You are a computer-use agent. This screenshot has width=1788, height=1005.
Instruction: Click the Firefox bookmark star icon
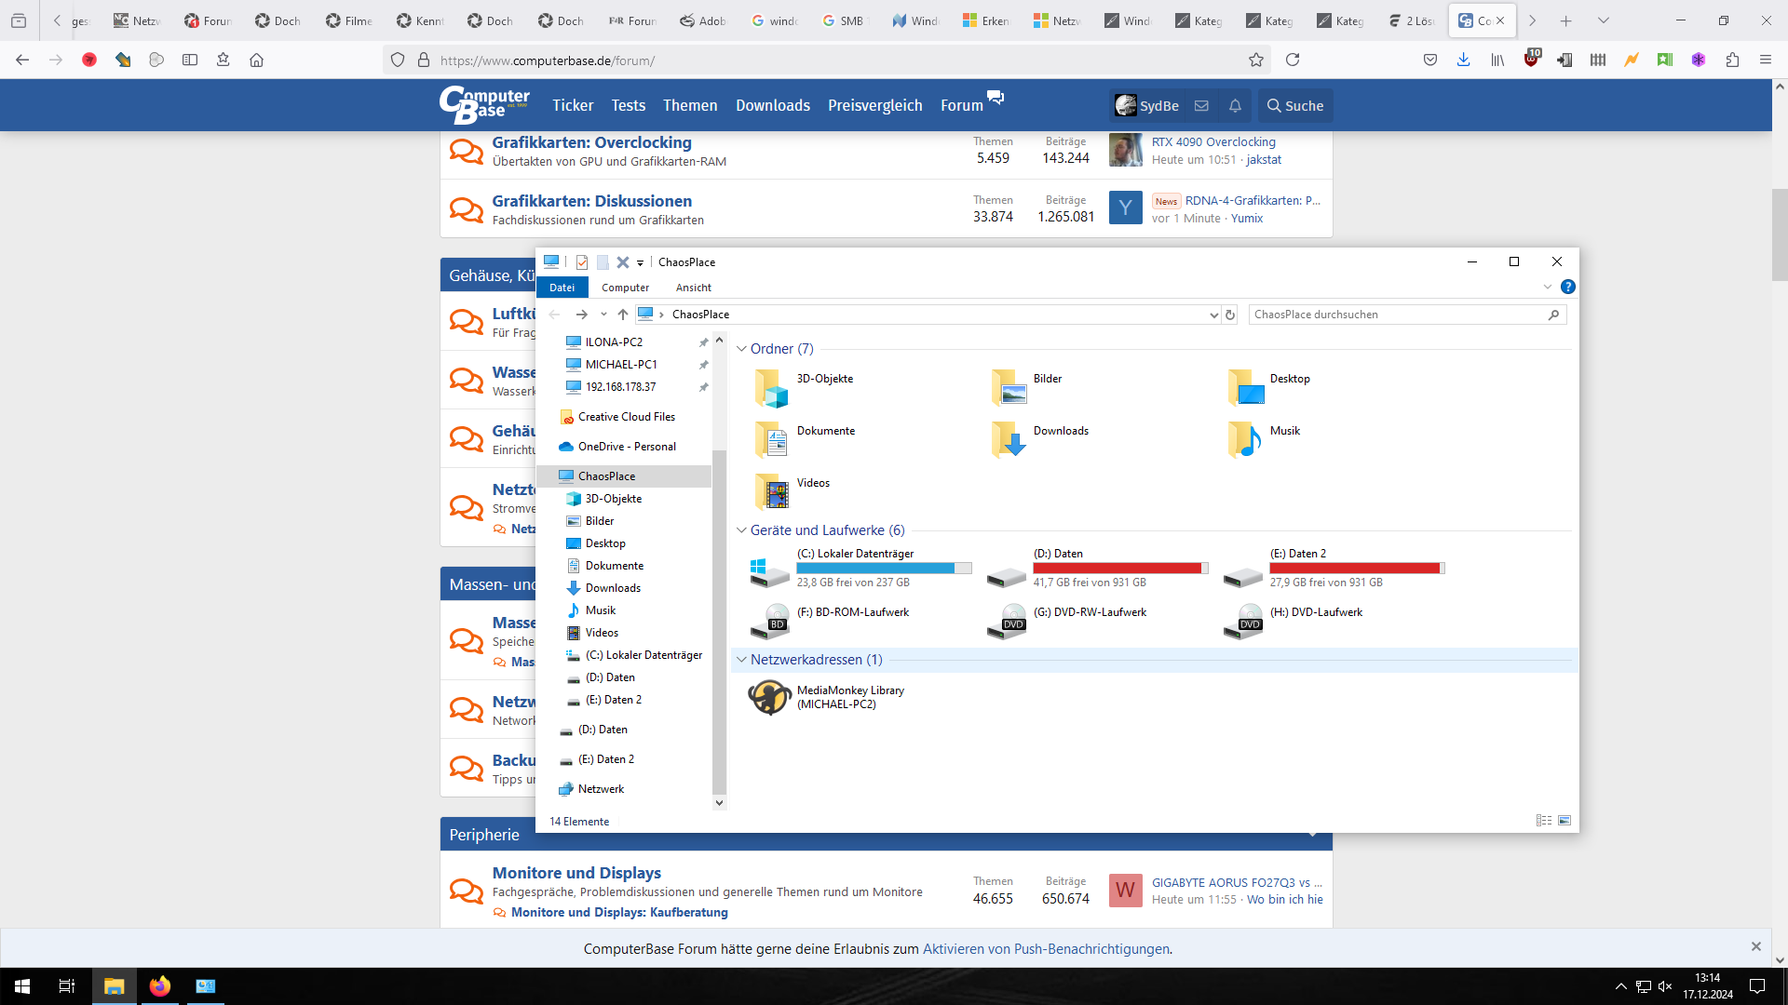[1256, 60]
